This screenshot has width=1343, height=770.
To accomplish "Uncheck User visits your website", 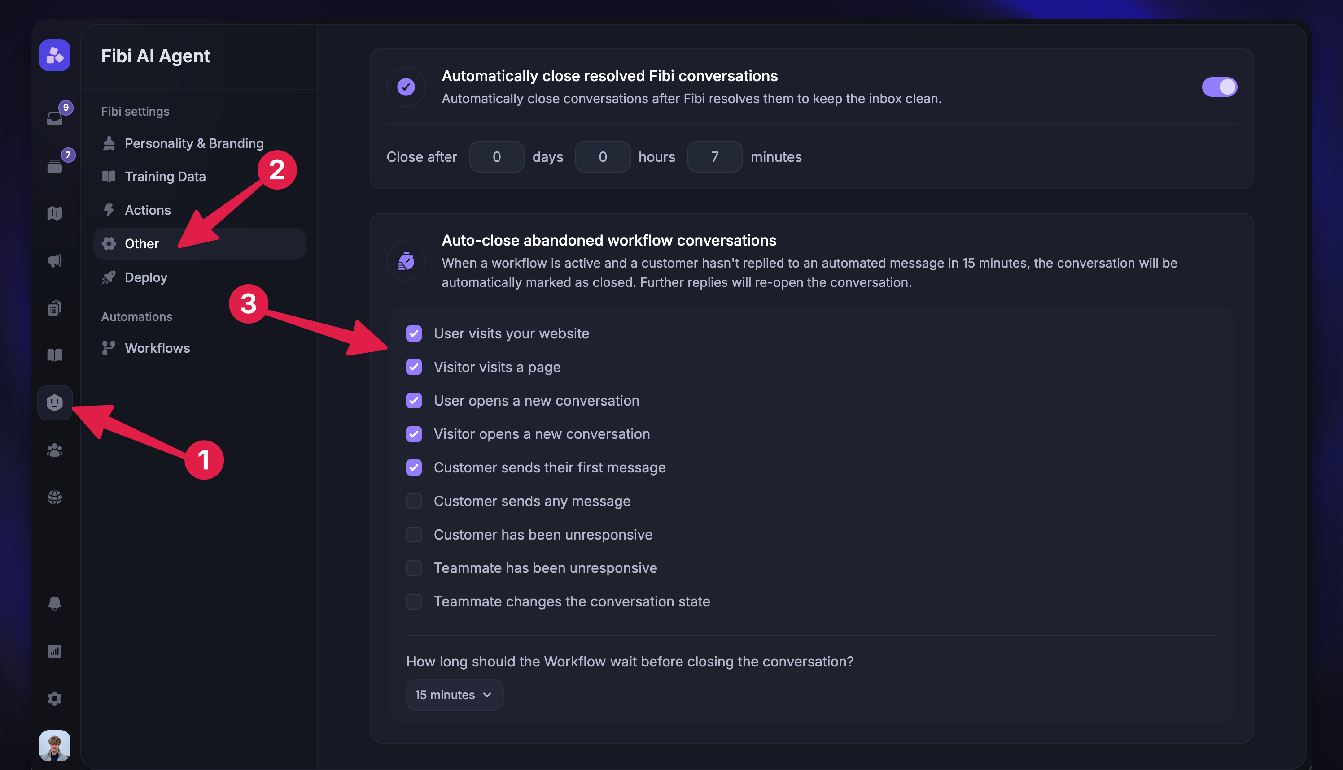I will point(414,333).
